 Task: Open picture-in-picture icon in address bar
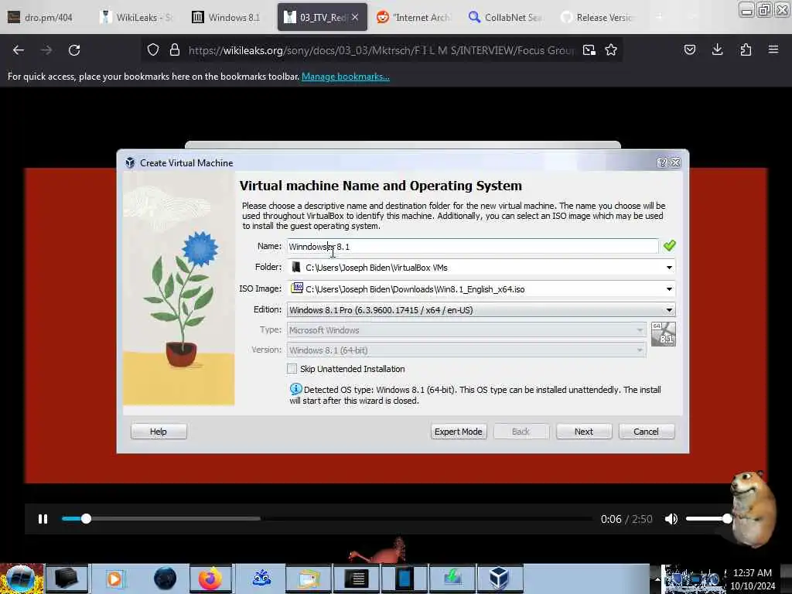[x=589, y=49]
